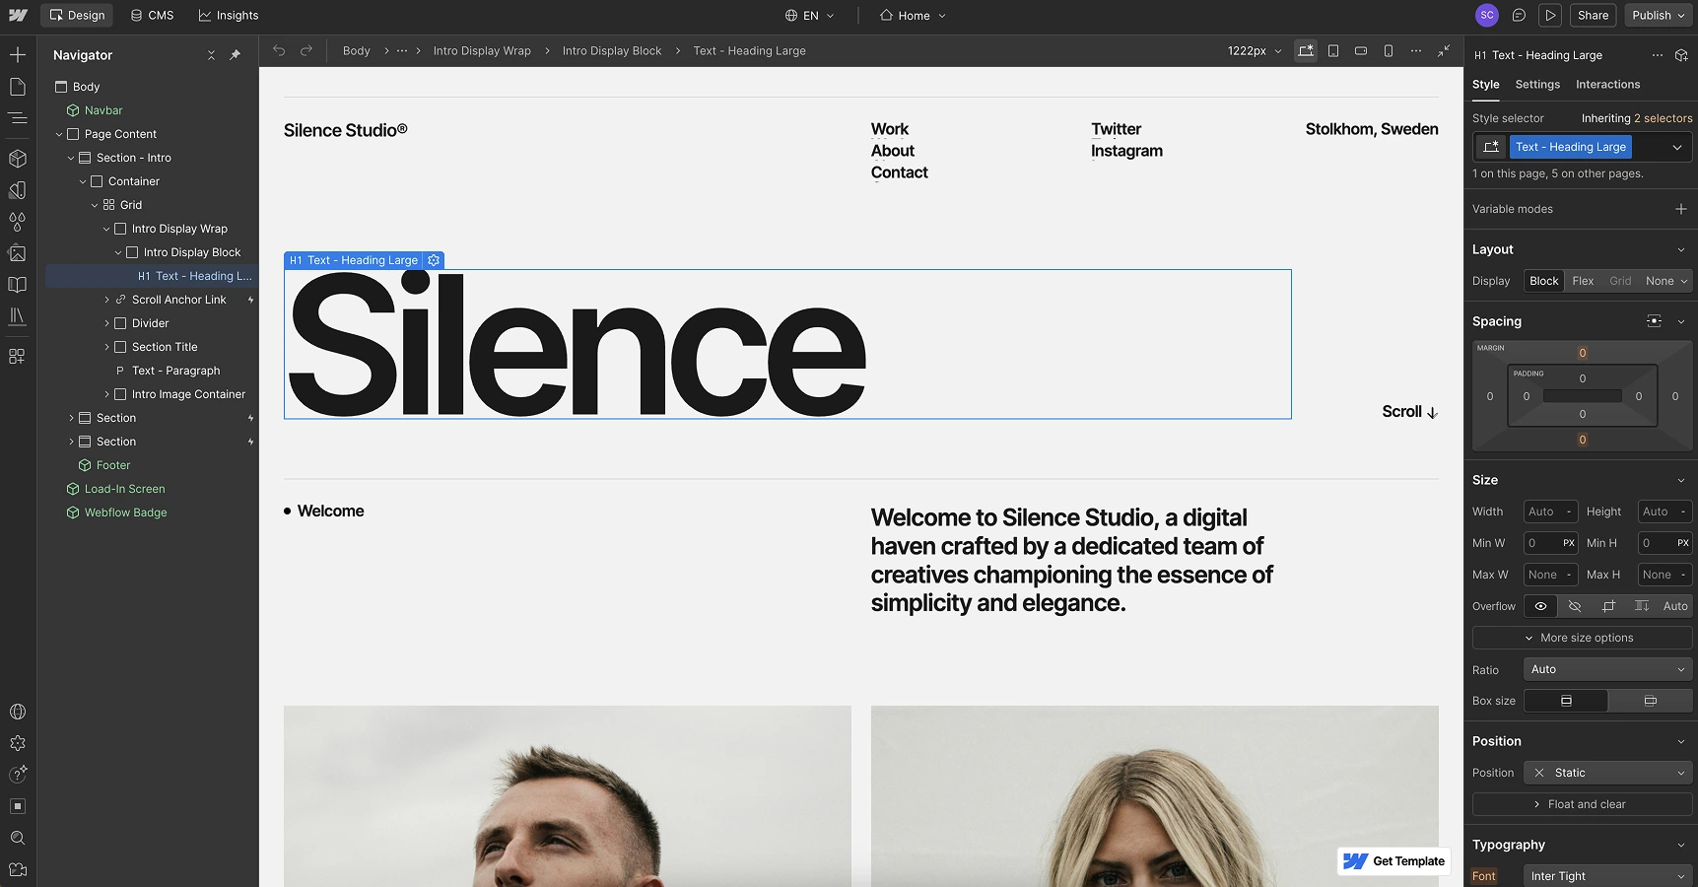Preview the site with play icon
The width and height of the screenshot is (1698, 887).
(1550, 16)
